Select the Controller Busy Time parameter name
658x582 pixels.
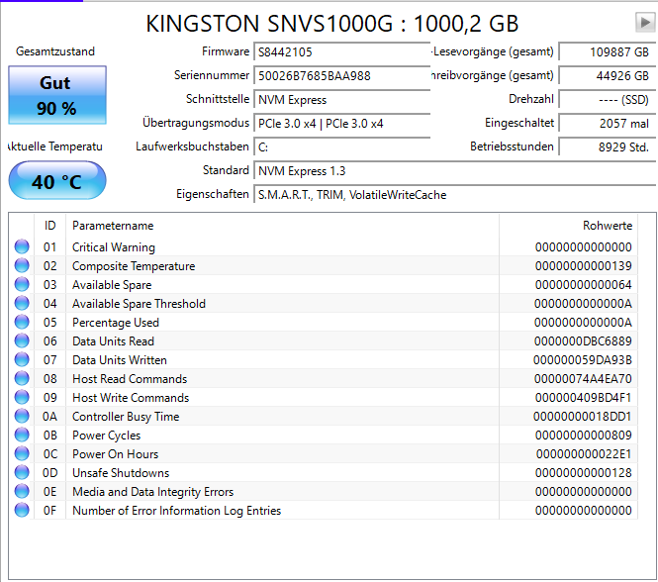(126, 417)
